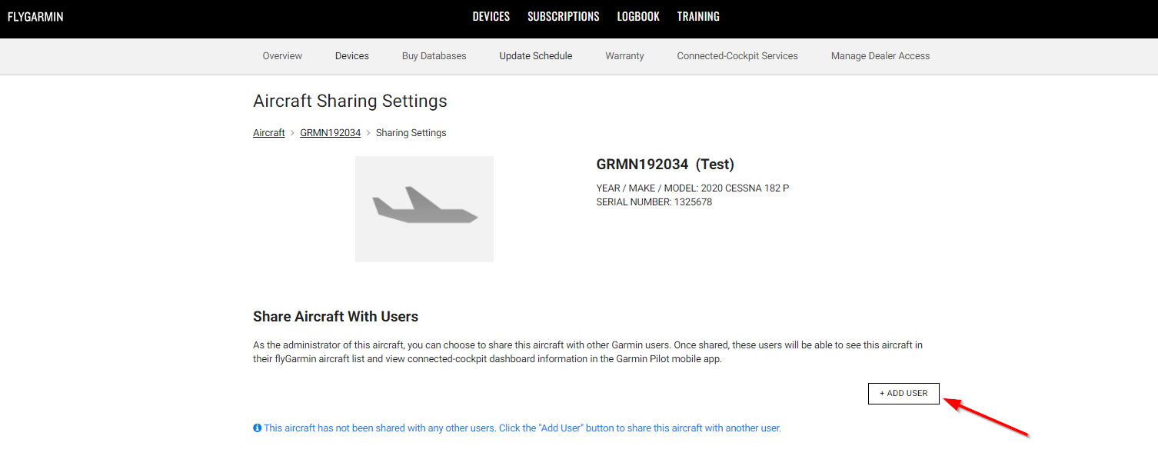The height and width of the screenshot is (476, 1158).
Task: Click the airplane placeholder image
Action: pyautogui.click(x=424, y=209)
